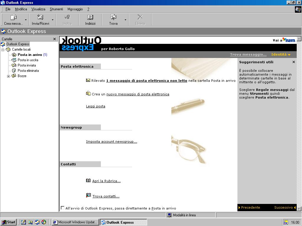Open the Modifica menu
This screenshot has width=302, height=226.
coord(21,9)
